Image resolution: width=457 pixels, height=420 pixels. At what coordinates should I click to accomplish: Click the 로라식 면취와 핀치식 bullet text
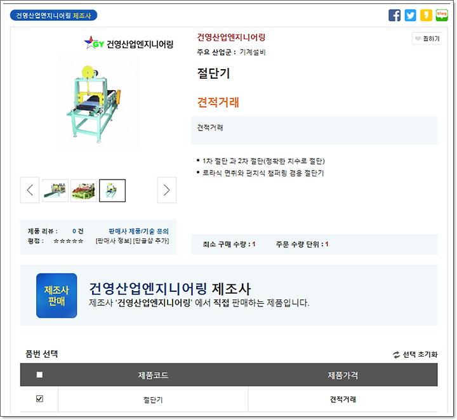click(x=263, y=173)
